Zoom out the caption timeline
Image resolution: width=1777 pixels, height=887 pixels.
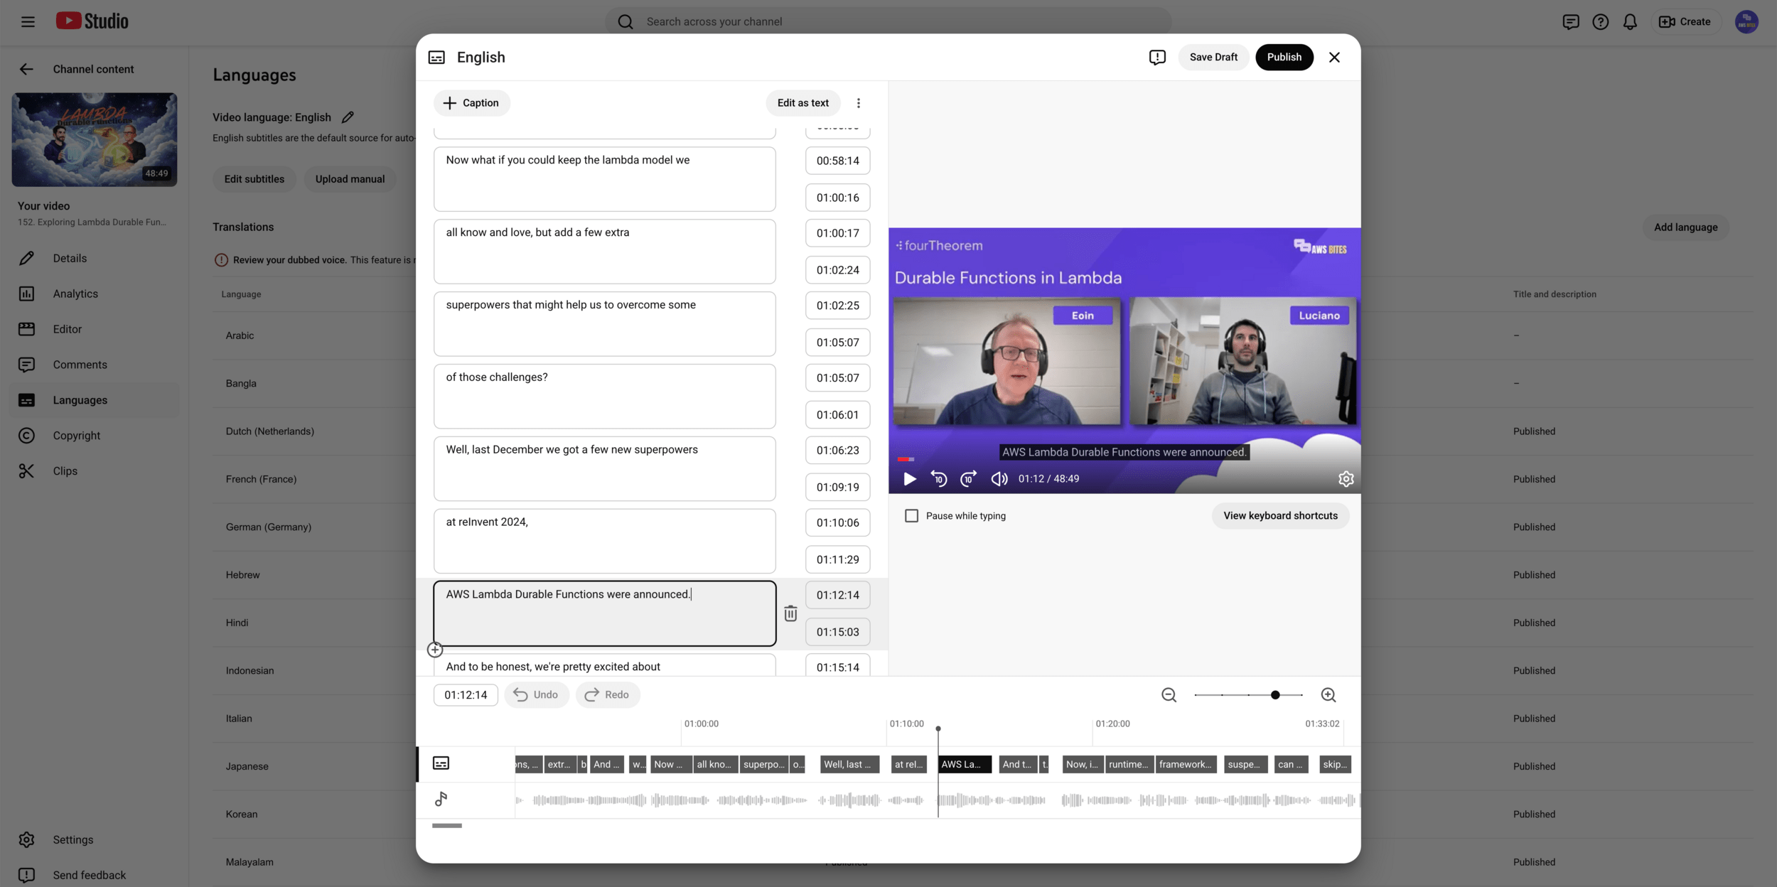1169,695
